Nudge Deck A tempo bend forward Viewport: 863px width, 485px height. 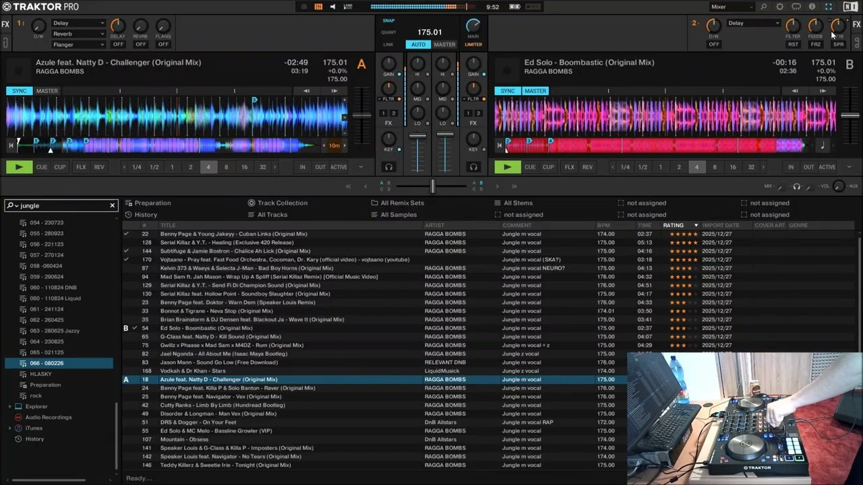[334, 91]
